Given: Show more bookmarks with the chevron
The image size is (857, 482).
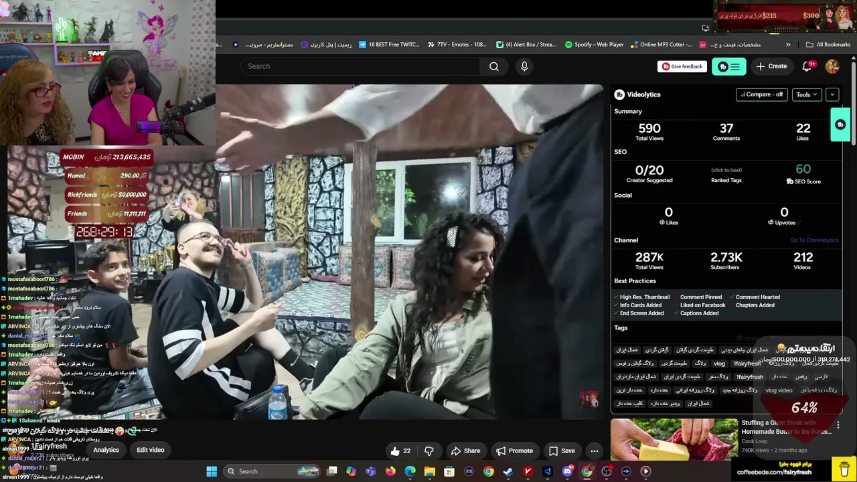Looking at the screenshot, I should point(788,45).
